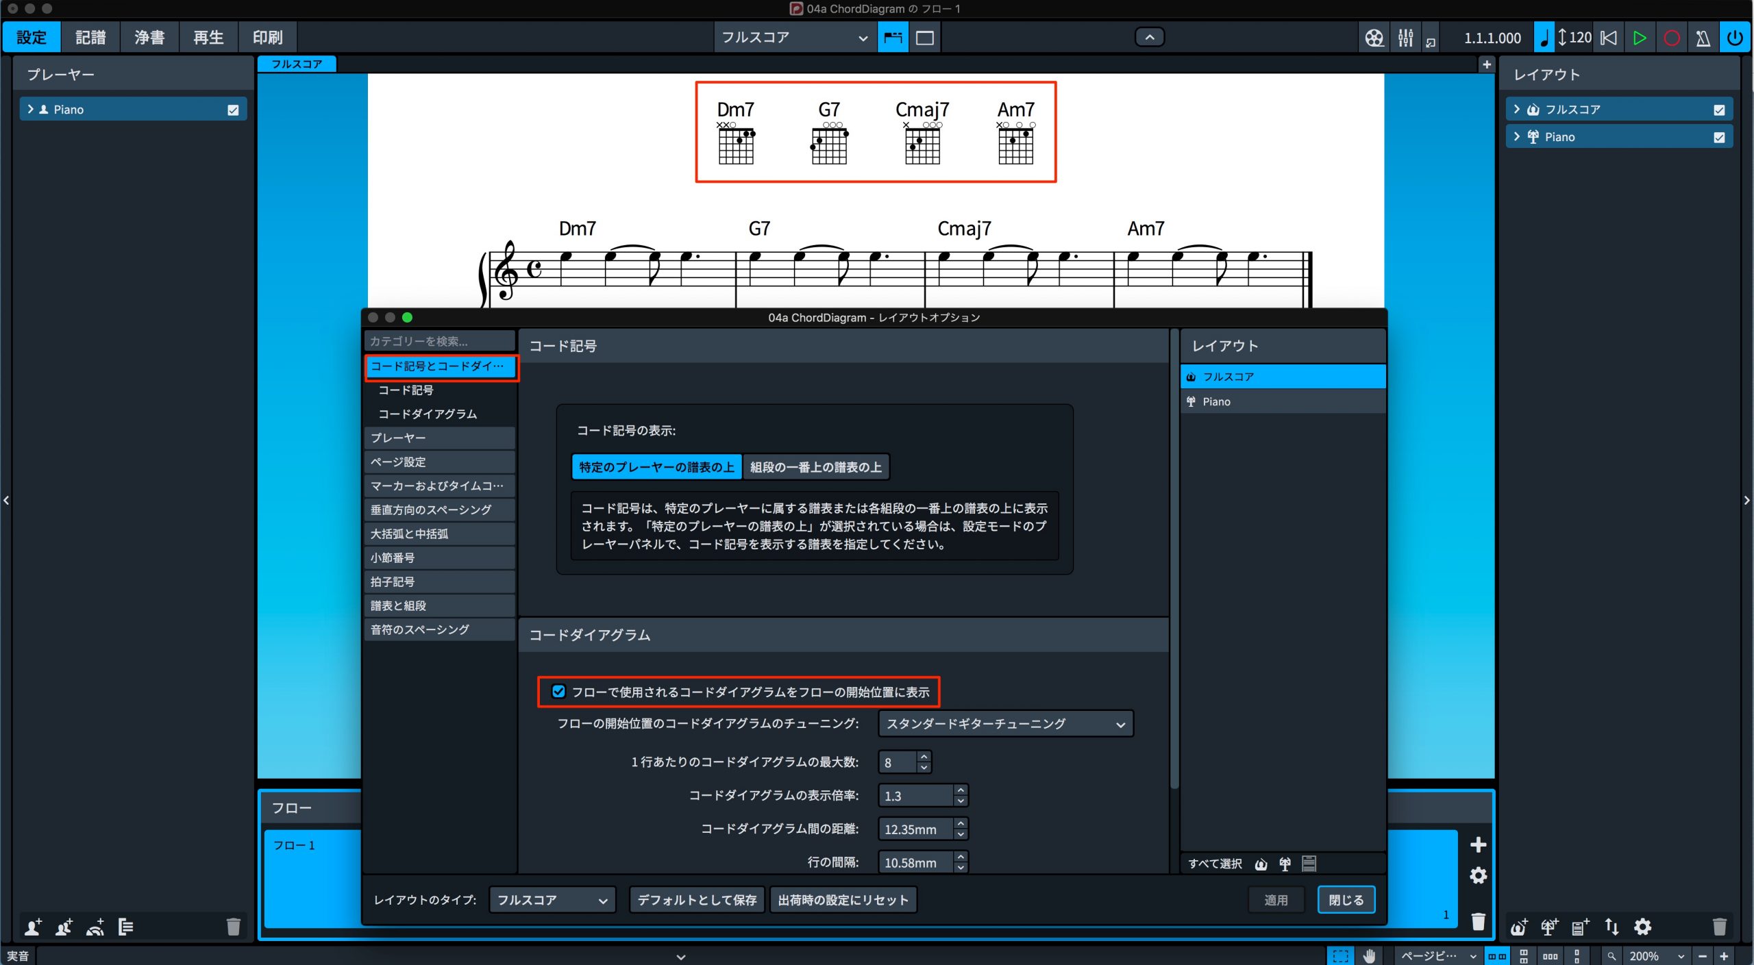This screenshot has height=965, width=1754.
Task: Expand Piano row in Layouts panel
Action: pos(1516,136)
